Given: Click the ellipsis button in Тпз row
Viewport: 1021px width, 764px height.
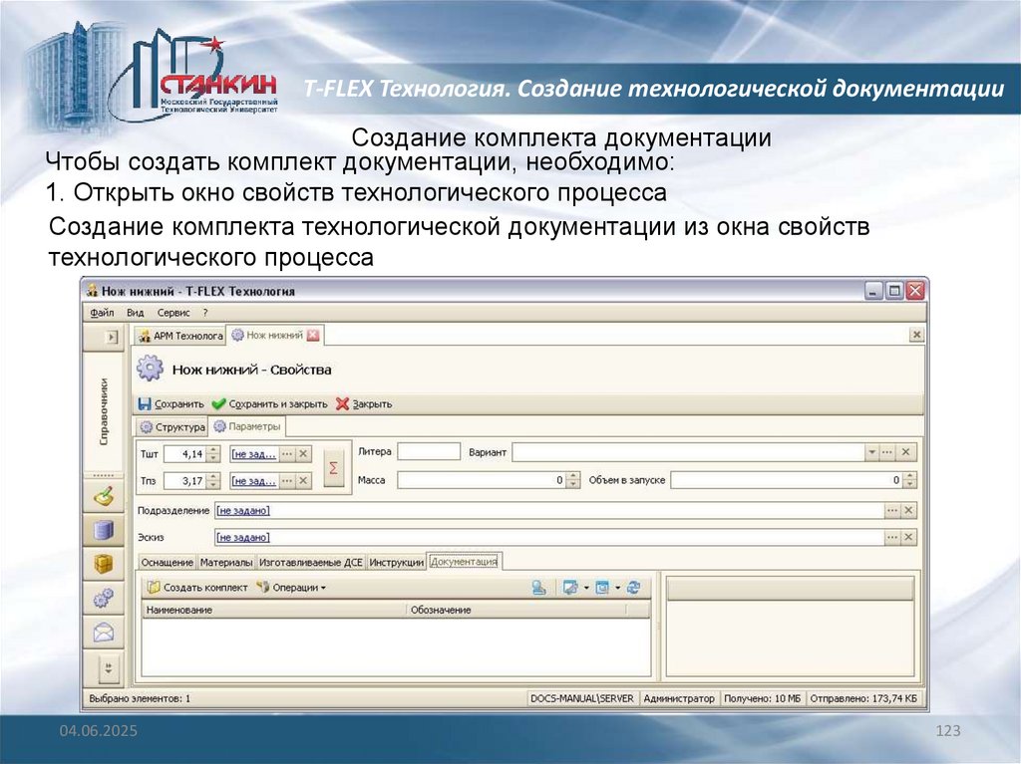Looking at the screenshot, I should coord(287,481).
